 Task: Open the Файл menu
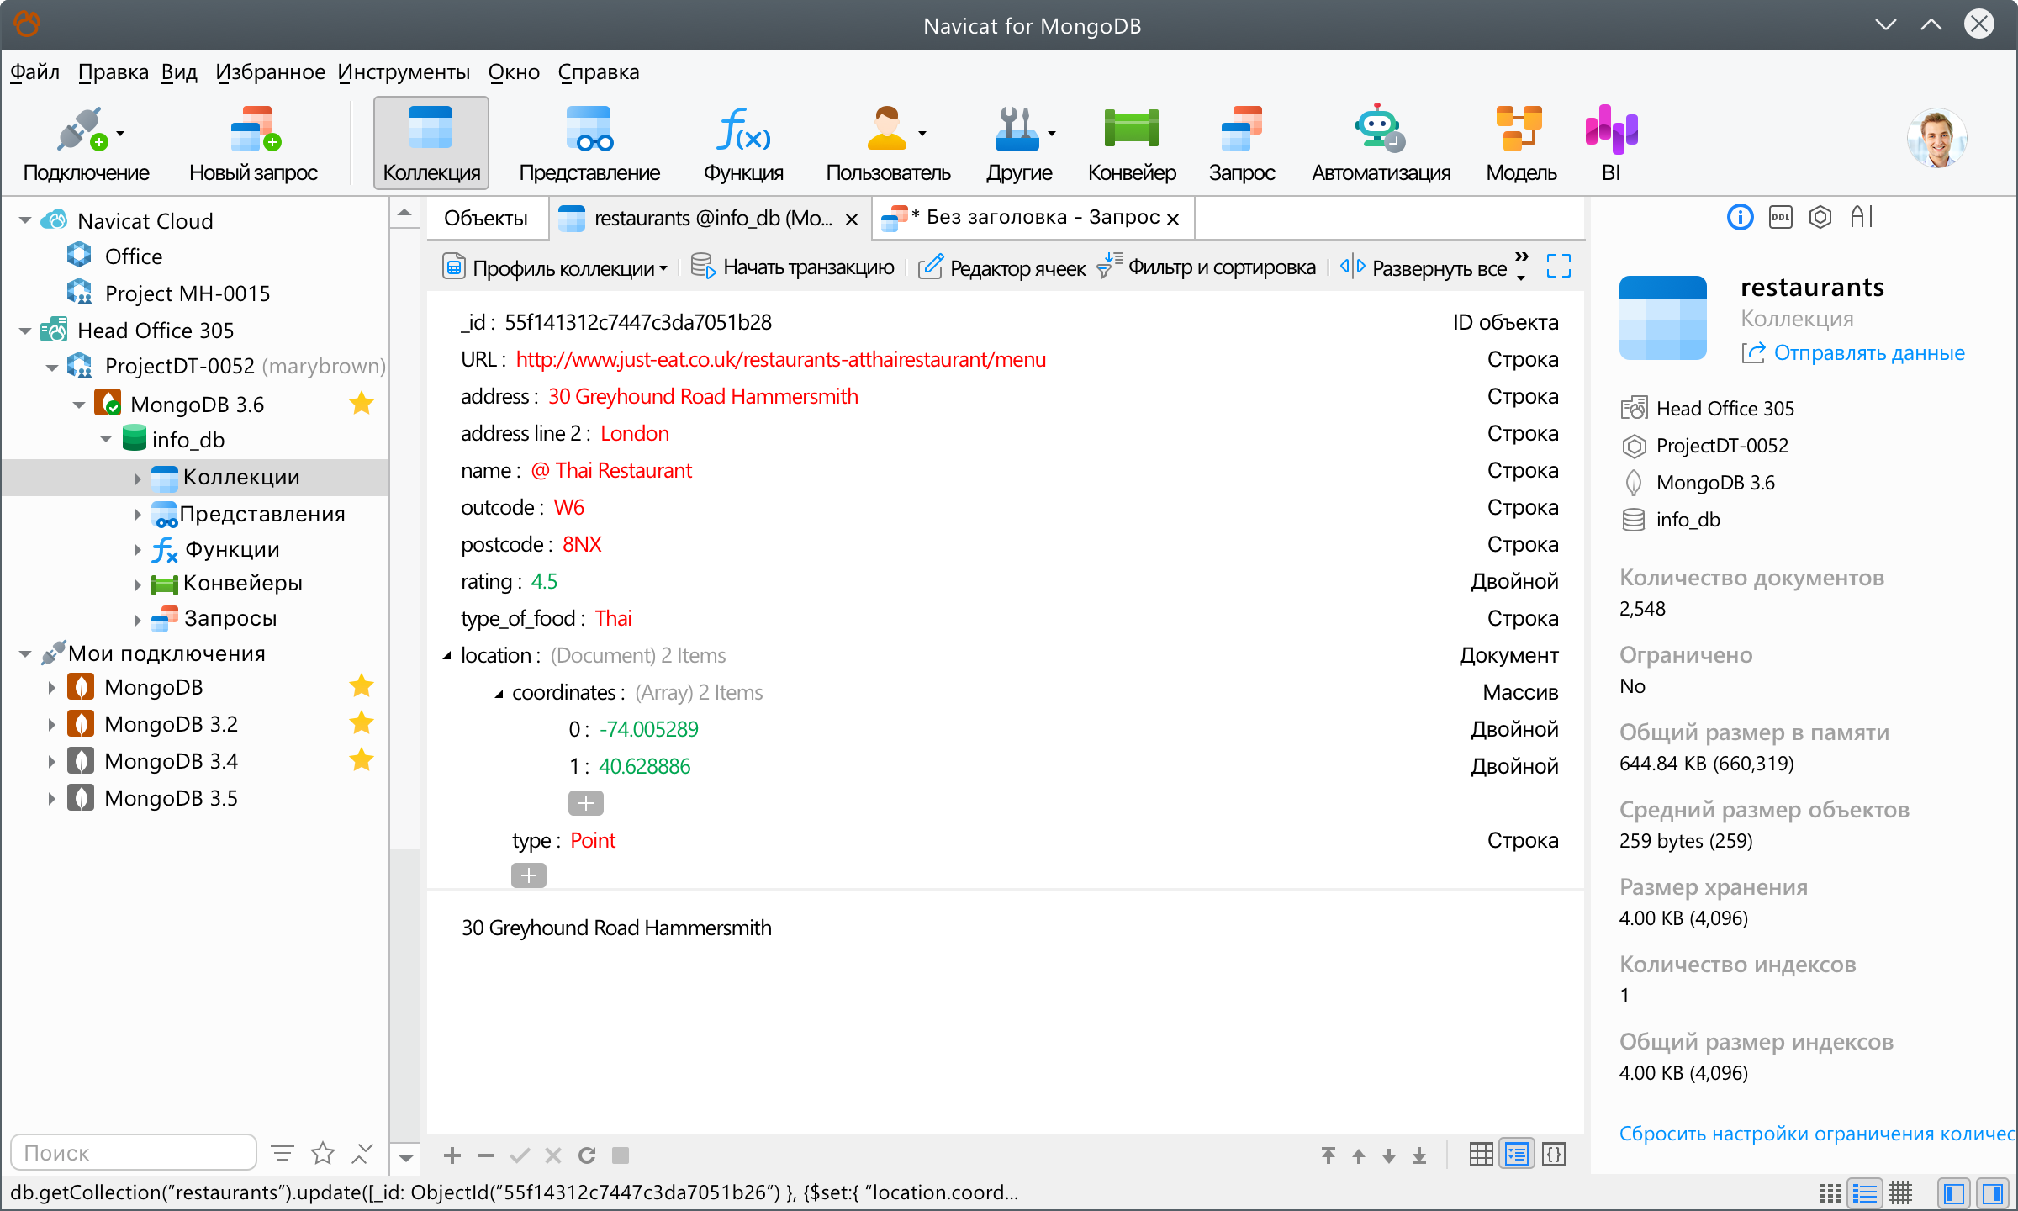pyautogui.click(x=34, y=72)
